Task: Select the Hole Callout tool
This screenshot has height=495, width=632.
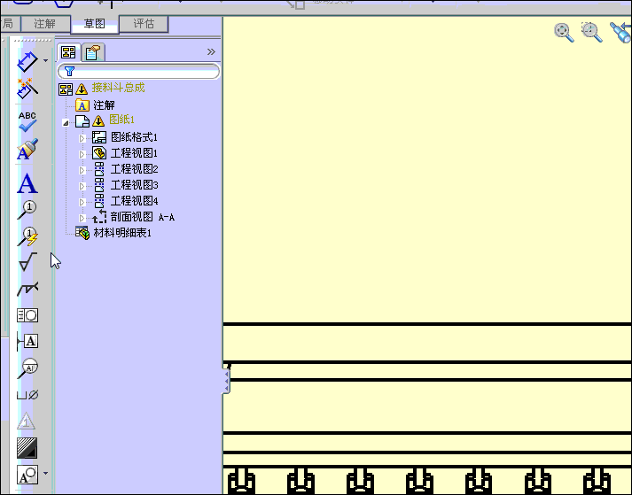Action: (x=27, y=395)
